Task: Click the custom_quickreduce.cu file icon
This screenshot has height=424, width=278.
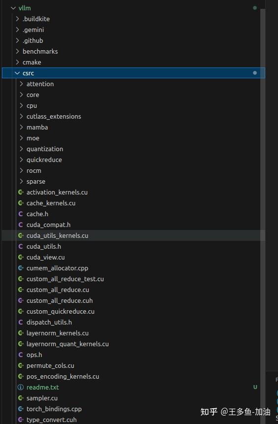Action: 21,311
